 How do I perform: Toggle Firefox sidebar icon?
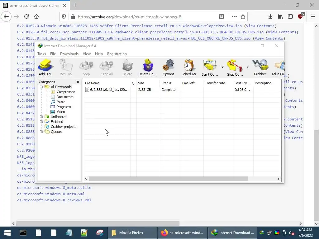click(x=290, y=17)
